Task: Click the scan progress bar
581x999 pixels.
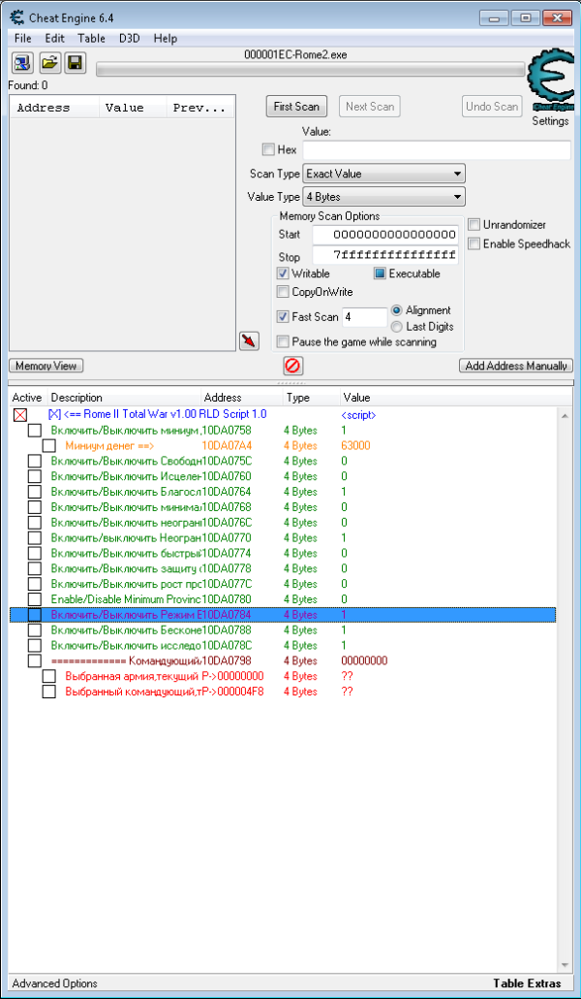Action: click(x=311, y=69)
